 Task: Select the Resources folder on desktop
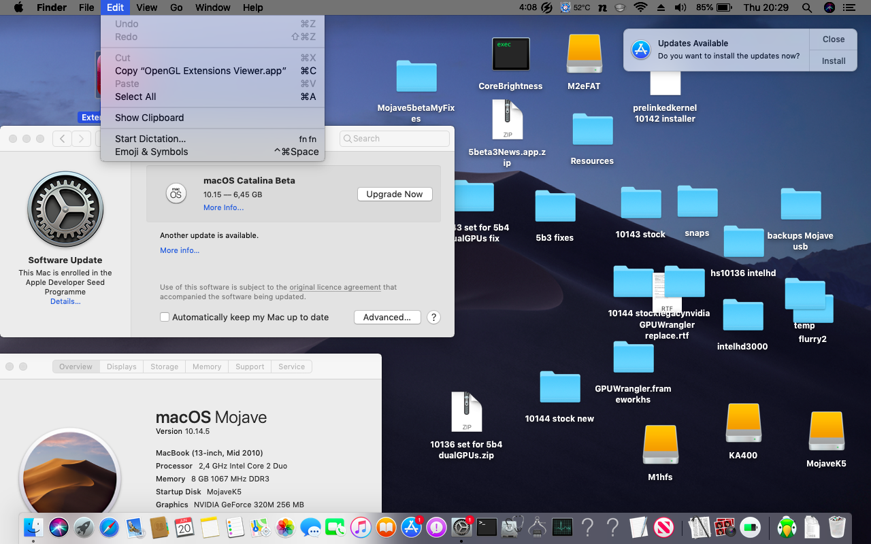pos(593,129)
